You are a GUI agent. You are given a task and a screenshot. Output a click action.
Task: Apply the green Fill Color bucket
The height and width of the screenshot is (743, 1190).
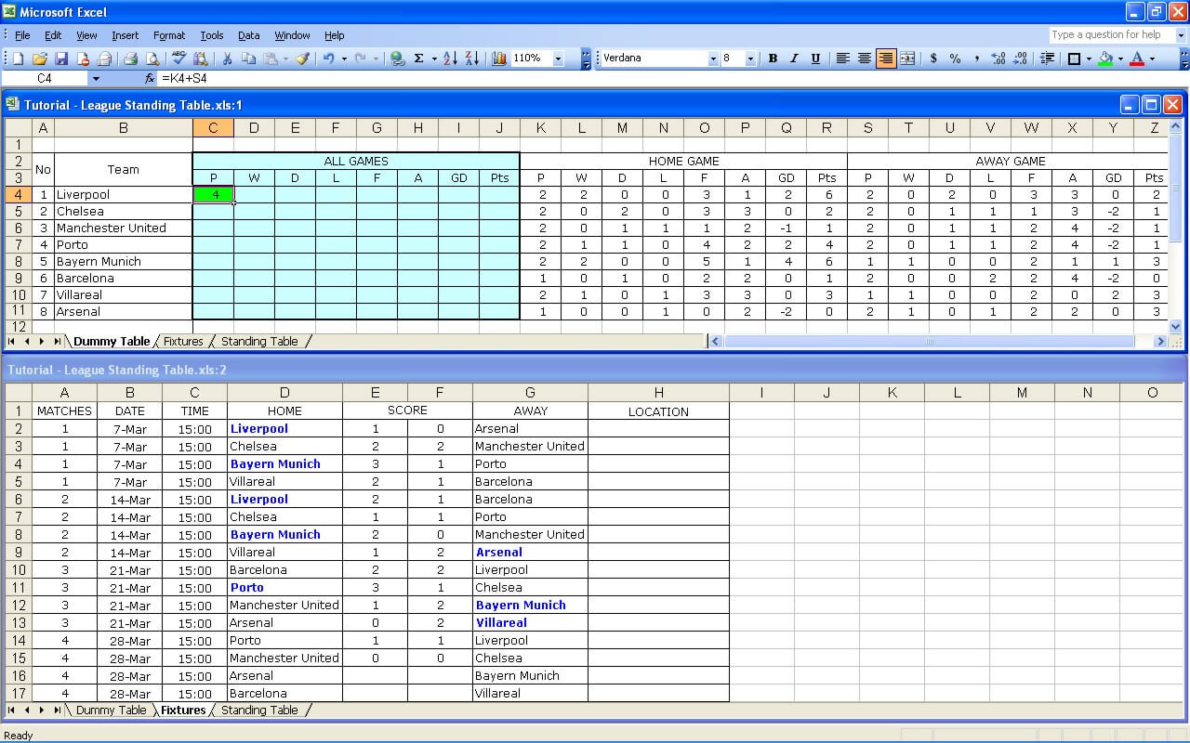(x=1105, y=59)
